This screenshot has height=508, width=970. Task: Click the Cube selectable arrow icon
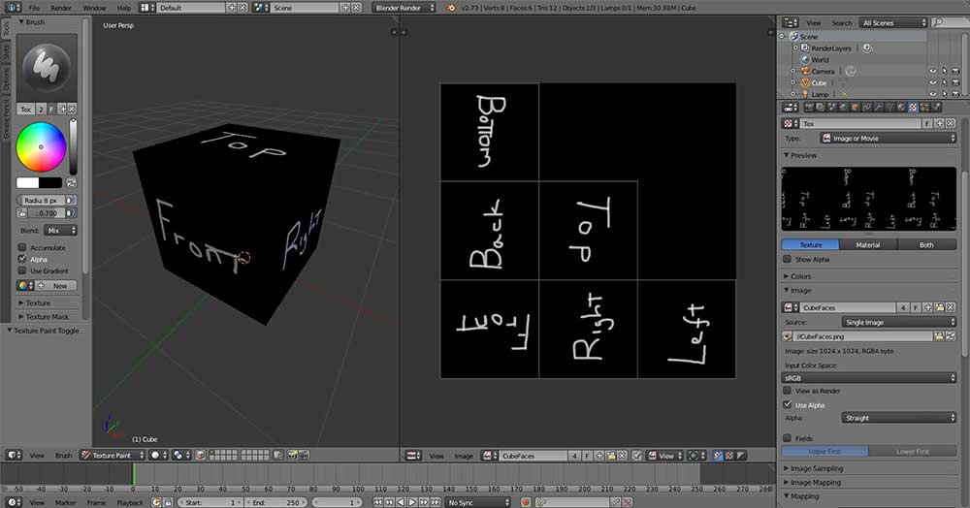click(x=945, y=82)
